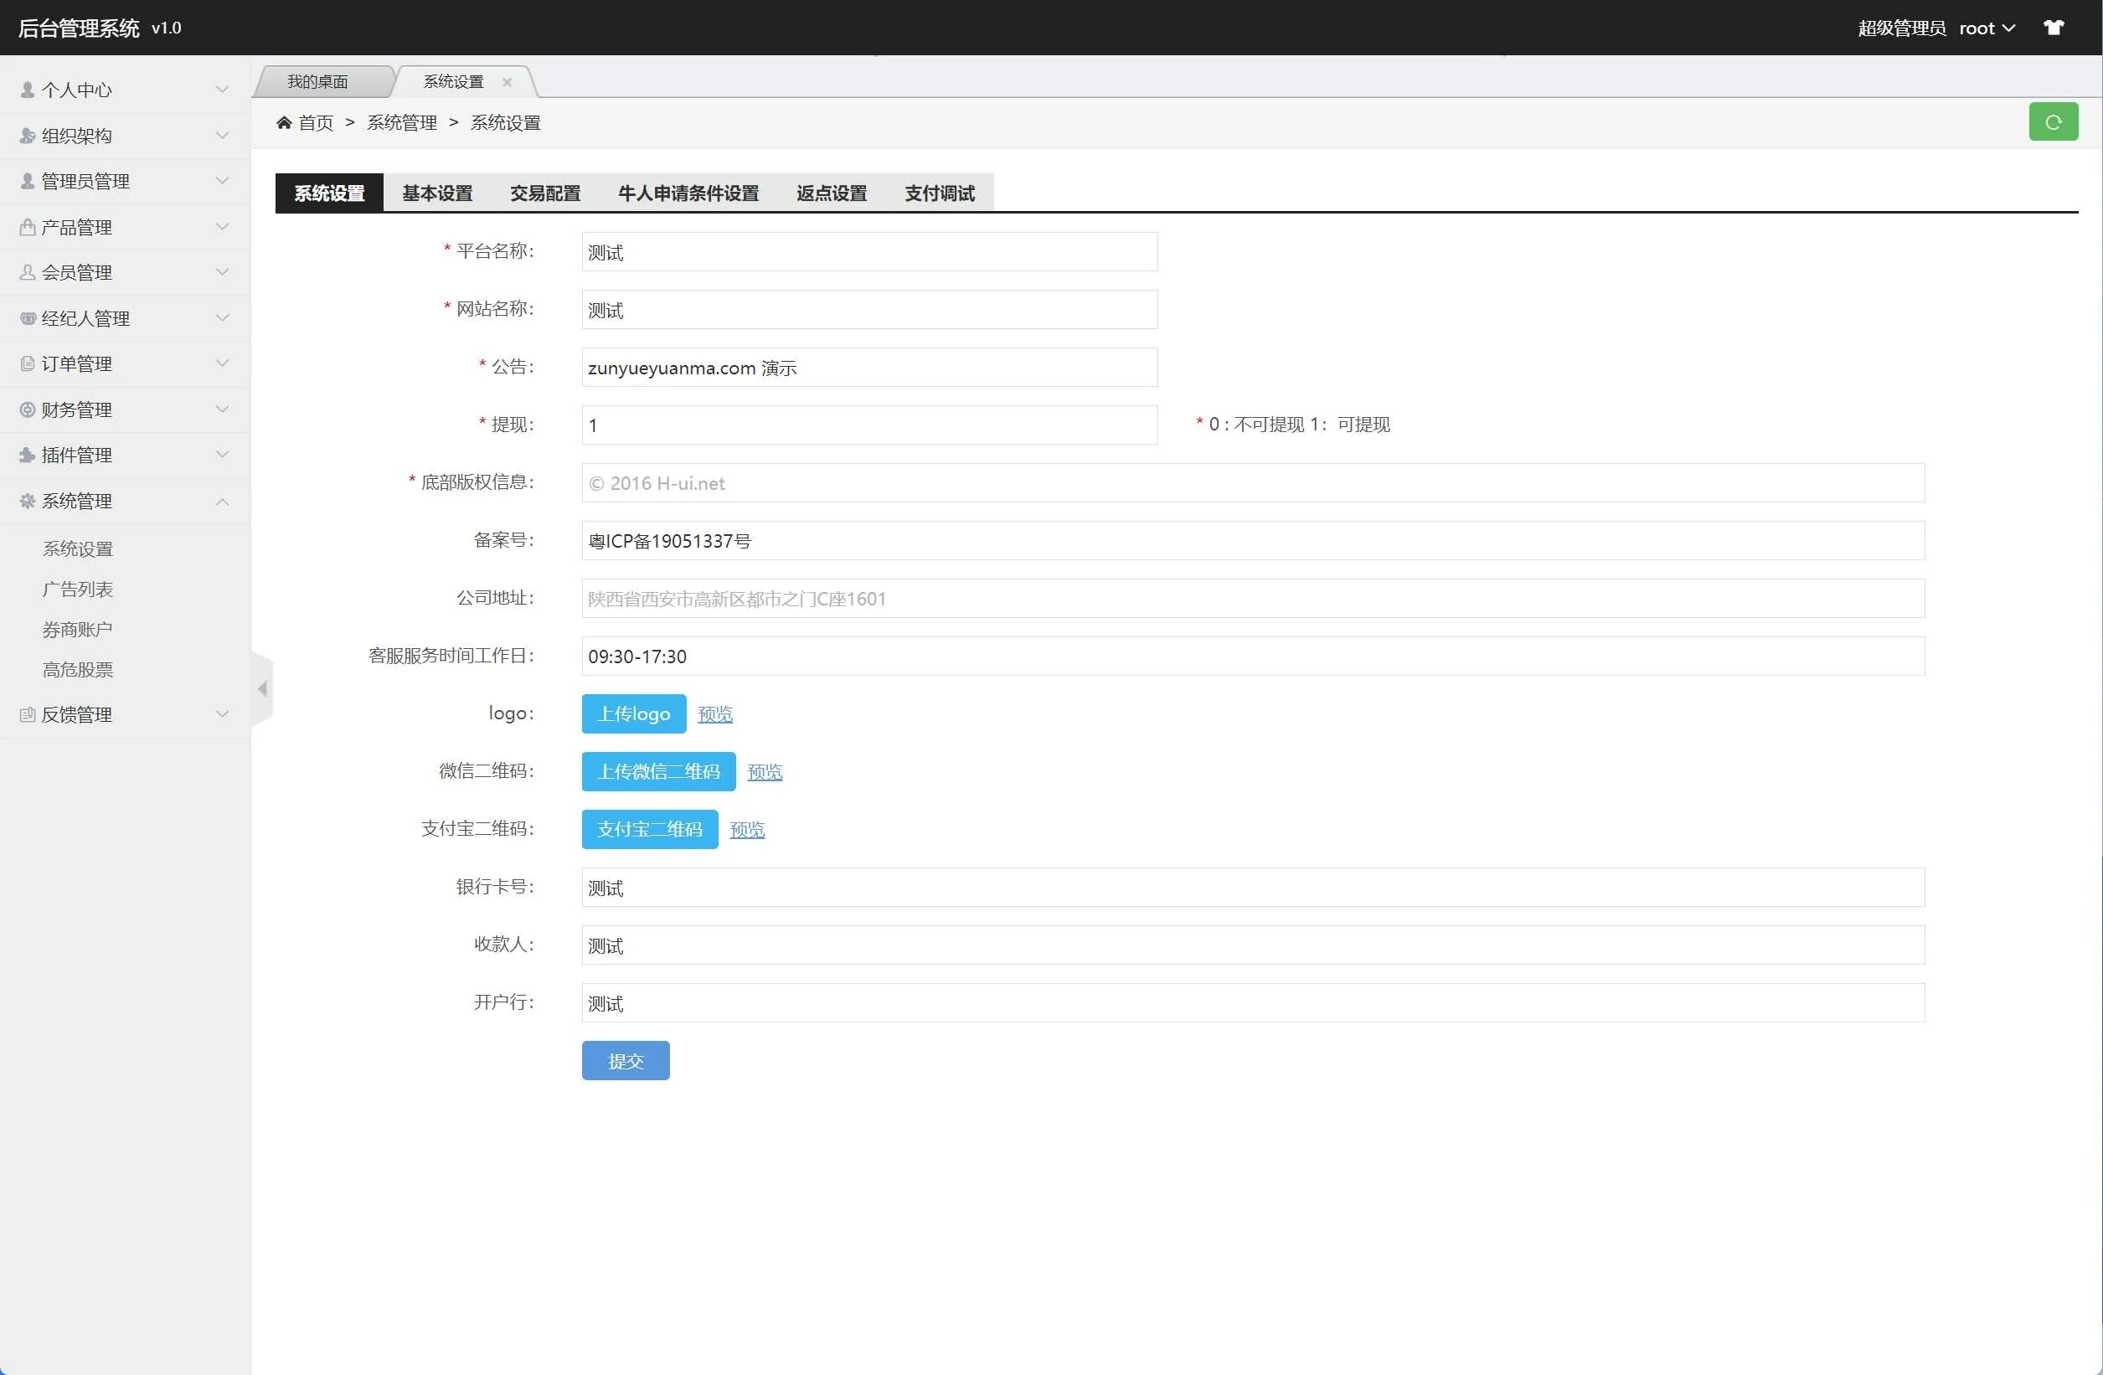Image resolution: width=2103 pixels, height=1375 pixels.
Task: Click the green refresh icon button
Action: pos(2053,122)
